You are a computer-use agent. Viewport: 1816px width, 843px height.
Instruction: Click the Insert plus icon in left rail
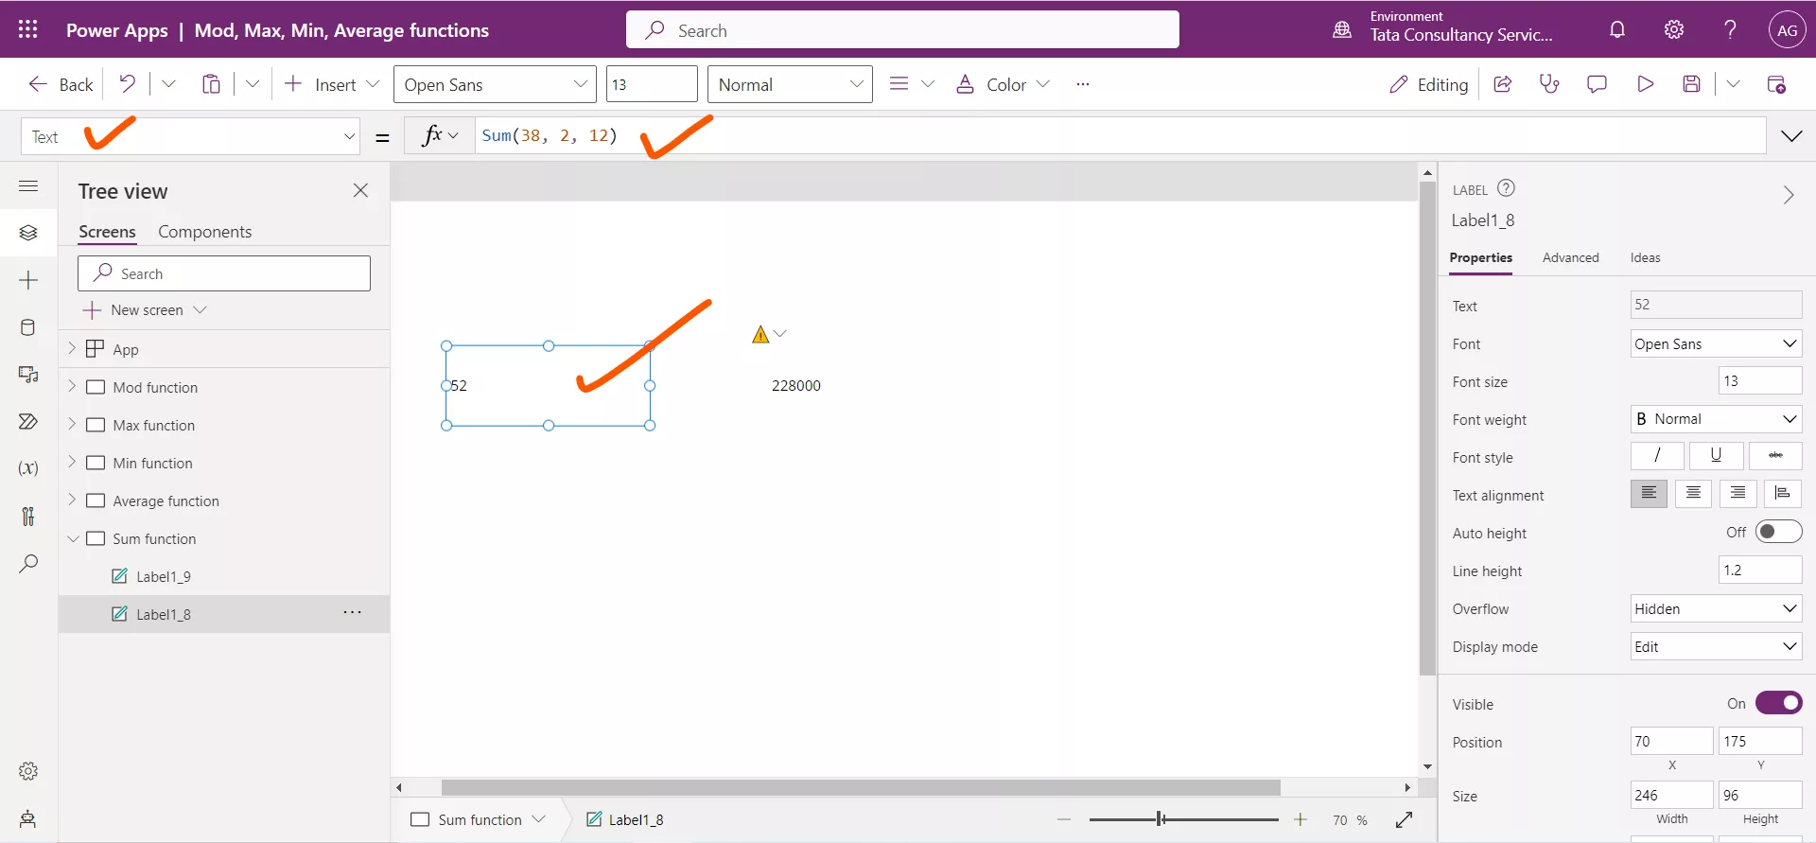(28, 280)
